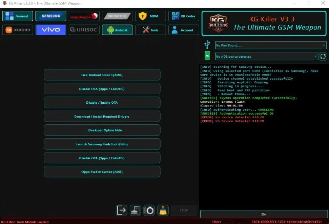Click the STOP button
329x224 pixels.
[x=184, y=210]
